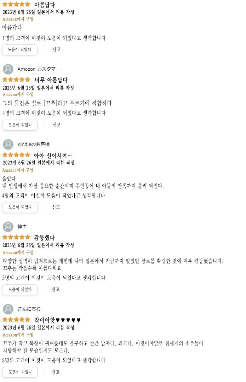Mark the 아아 신이시여… review as helpful
Screen dimensions: 246x382
pos(20,207)
